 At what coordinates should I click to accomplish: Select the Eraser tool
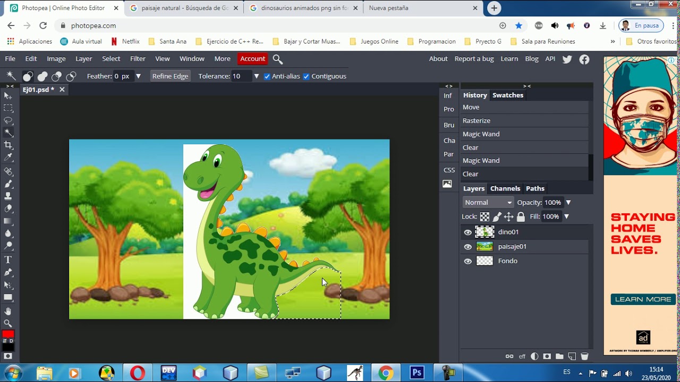coord(8,209)
